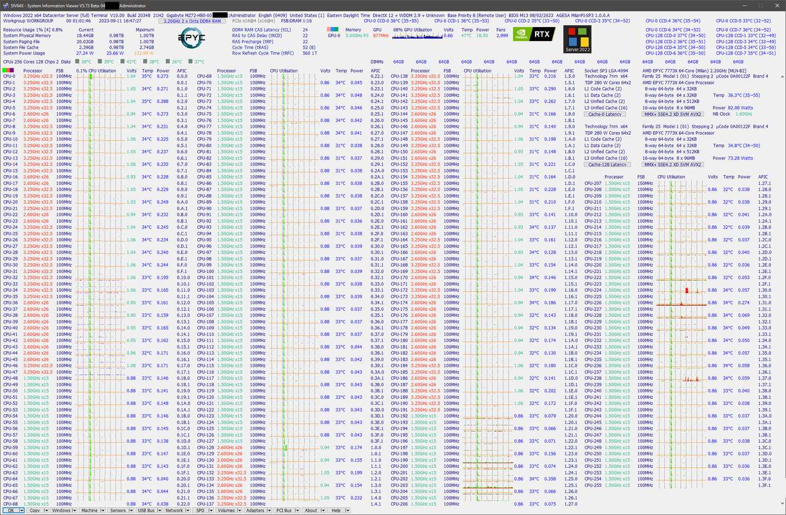Image resolution: width=786 pixels, height=515 pixels.
Task: Click the 3.20GHz 2 x Octa DDR4 RAM button
Action: coord(193,21)
